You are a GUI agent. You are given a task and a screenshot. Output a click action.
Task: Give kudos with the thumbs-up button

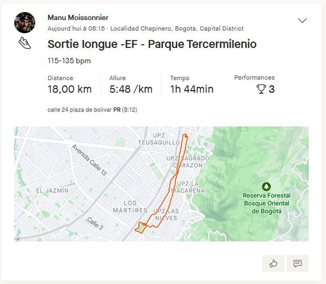(x=273, y=263)
